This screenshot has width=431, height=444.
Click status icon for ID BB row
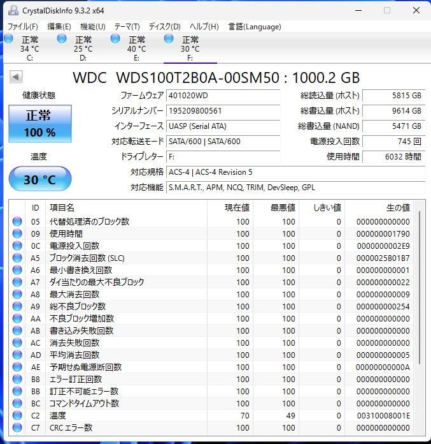point(17,391)
